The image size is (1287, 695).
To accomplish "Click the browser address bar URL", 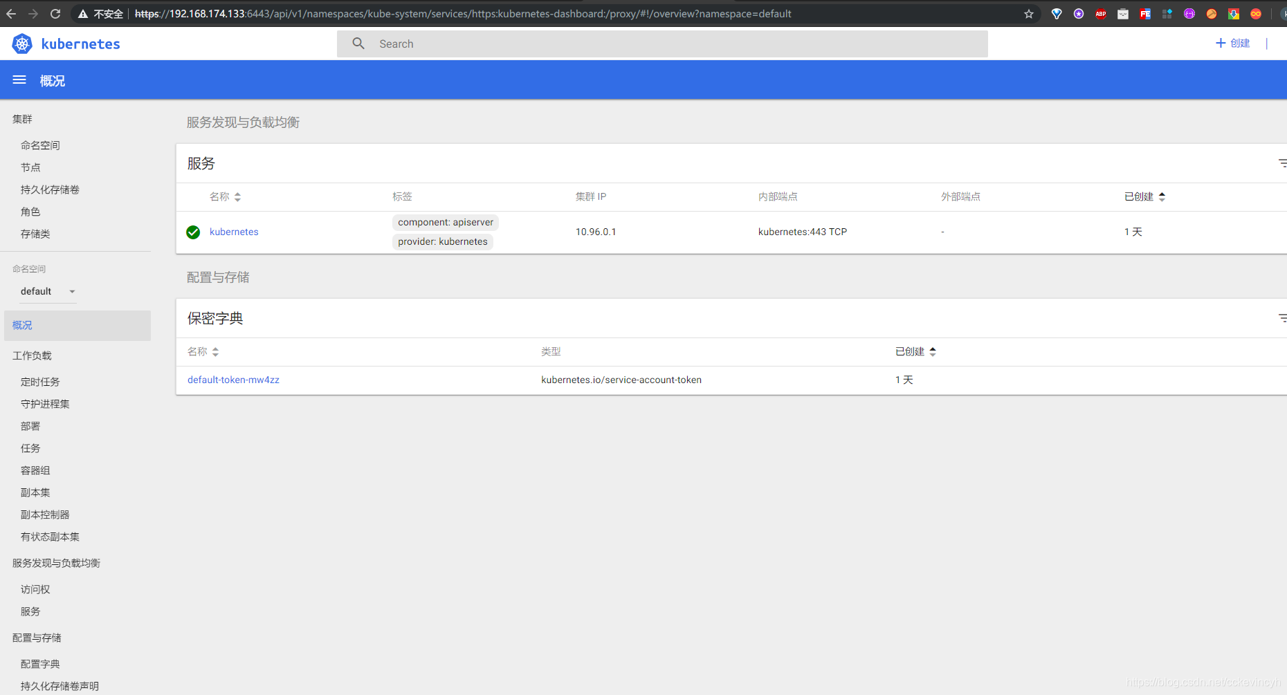I will 463,14.
